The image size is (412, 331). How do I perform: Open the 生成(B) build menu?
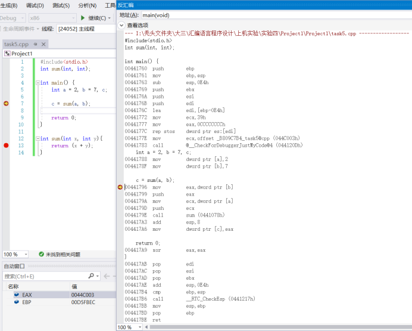point(9,5)
